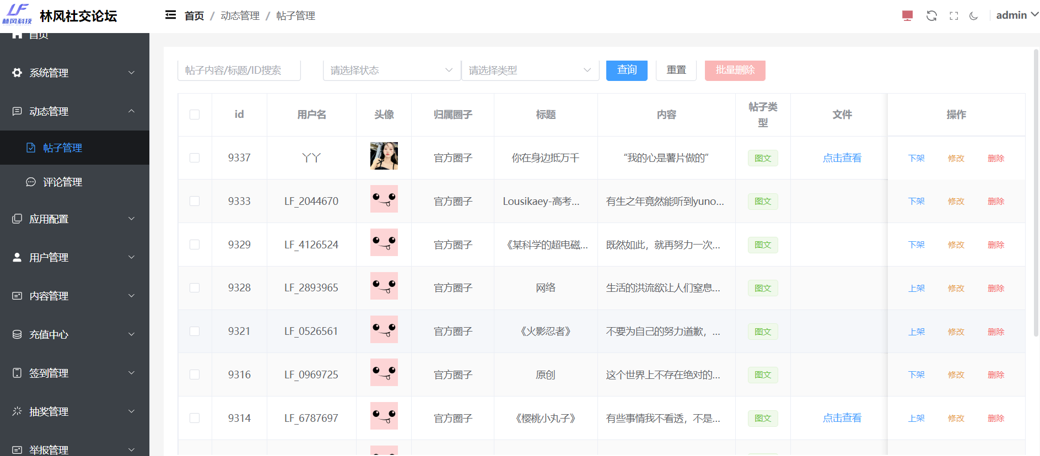Image resolution: width=1040 pixels, height=456 pixels.
Task: Click the copy icon beside 应用配置
Action: (x=17, y=219)
